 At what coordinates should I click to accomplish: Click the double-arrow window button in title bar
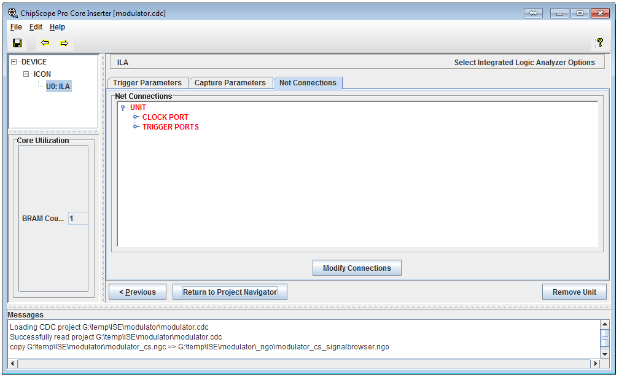[x=533, y=14]
